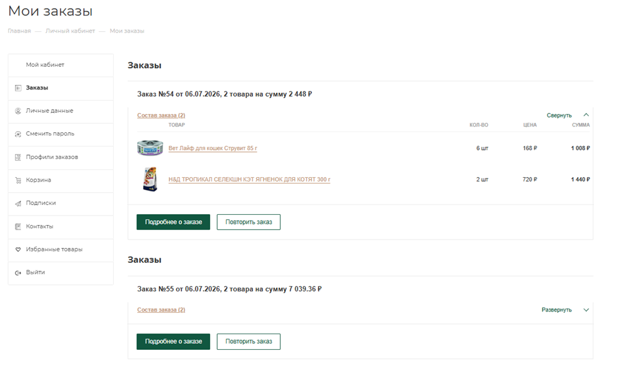The width and height of the screenshot is (633, 368).
Task: Open the Вет Лайф для кошек Струвит product link
Action: point(213,149)
